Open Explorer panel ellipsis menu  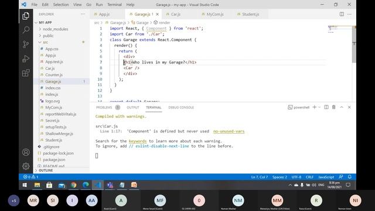click(83, 14)
